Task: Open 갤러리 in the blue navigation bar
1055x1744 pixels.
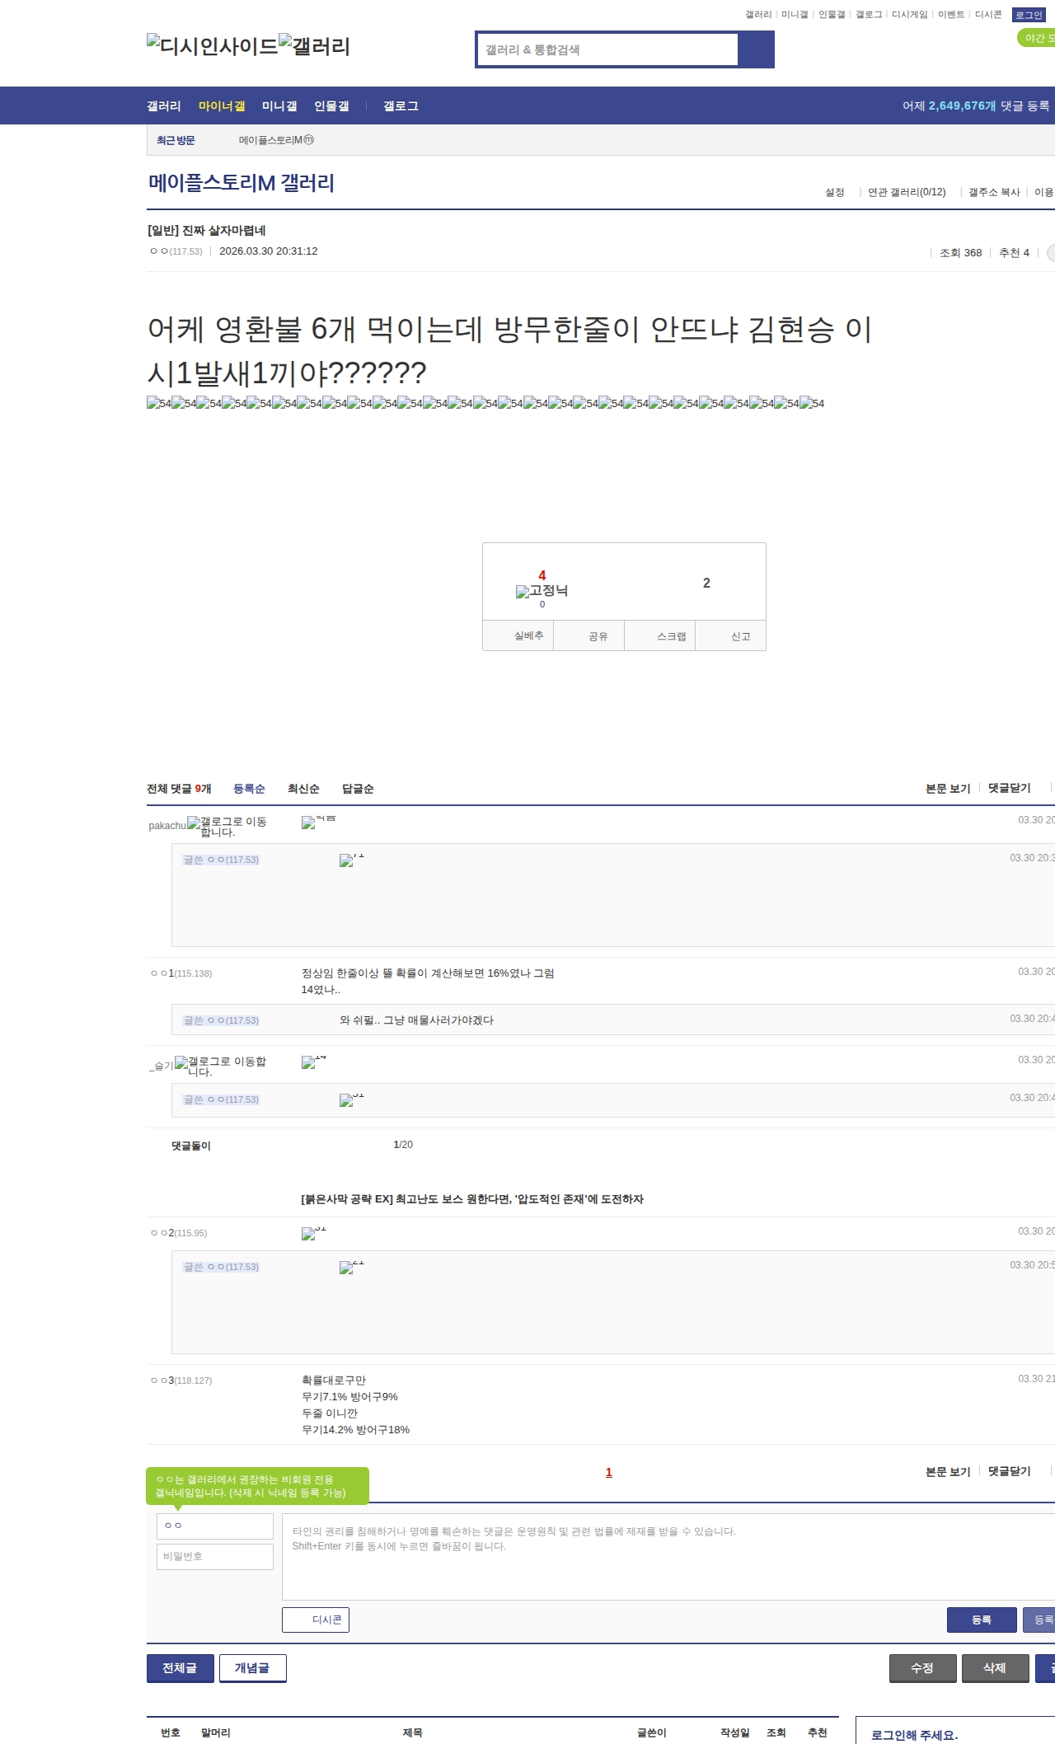Action: point(164,106)
